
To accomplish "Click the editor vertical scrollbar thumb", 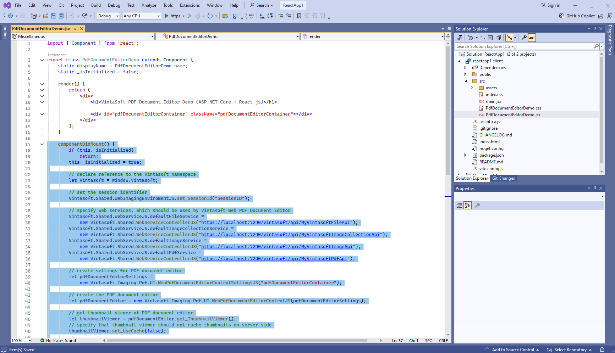I will coord(448,110).
